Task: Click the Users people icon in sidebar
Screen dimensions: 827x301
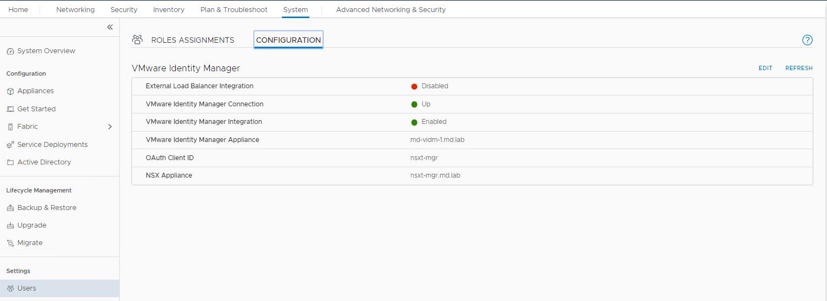Action: pos(10,288)
